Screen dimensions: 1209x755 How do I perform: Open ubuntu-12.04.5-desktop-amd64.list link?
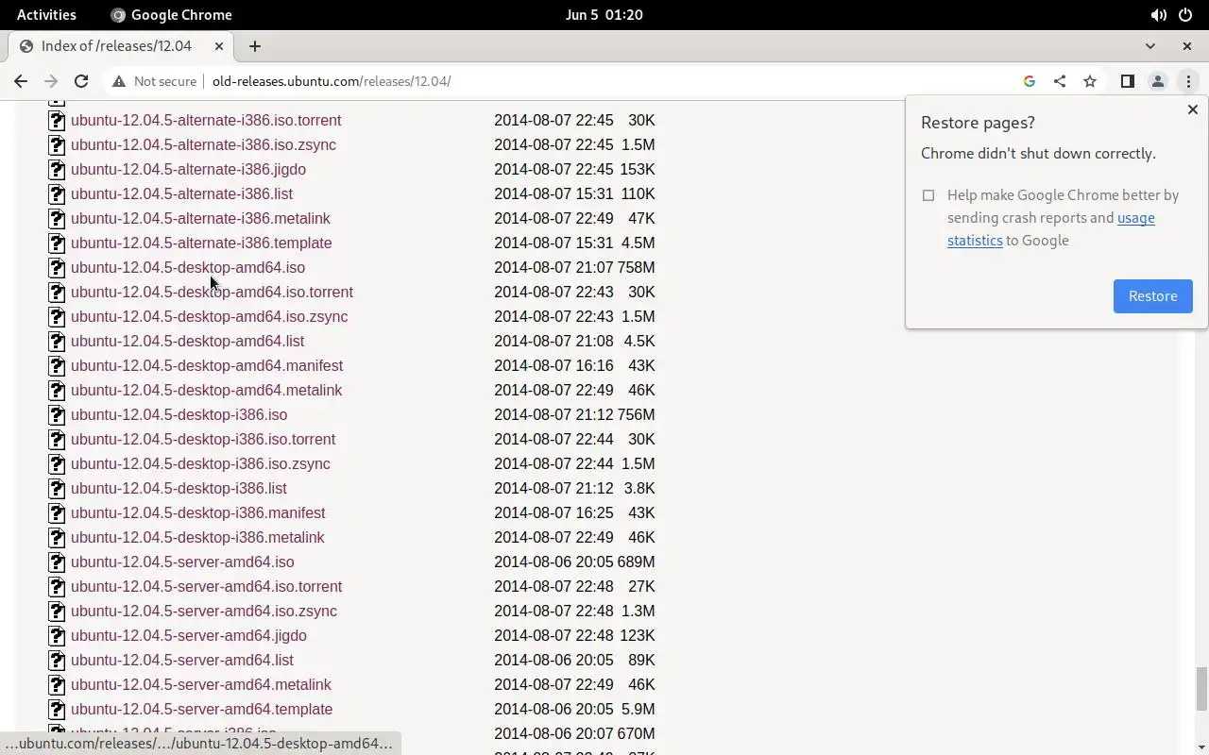pos(187,341)
